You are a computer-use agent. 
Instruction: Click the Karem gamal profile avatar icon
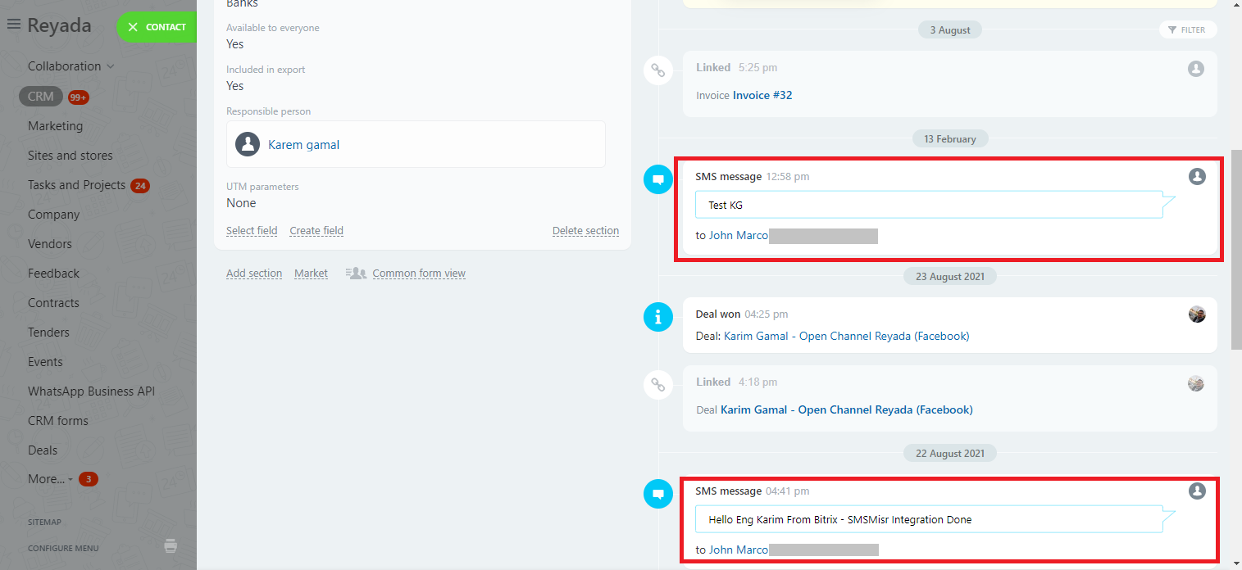point(248,145)
